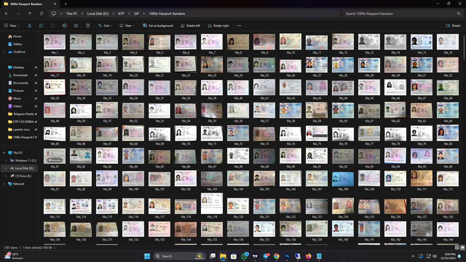The height and width of the screenshot is (262, 466).
Task: Open WhatsApp from the taskbar
Action: [x=244, y=256]
